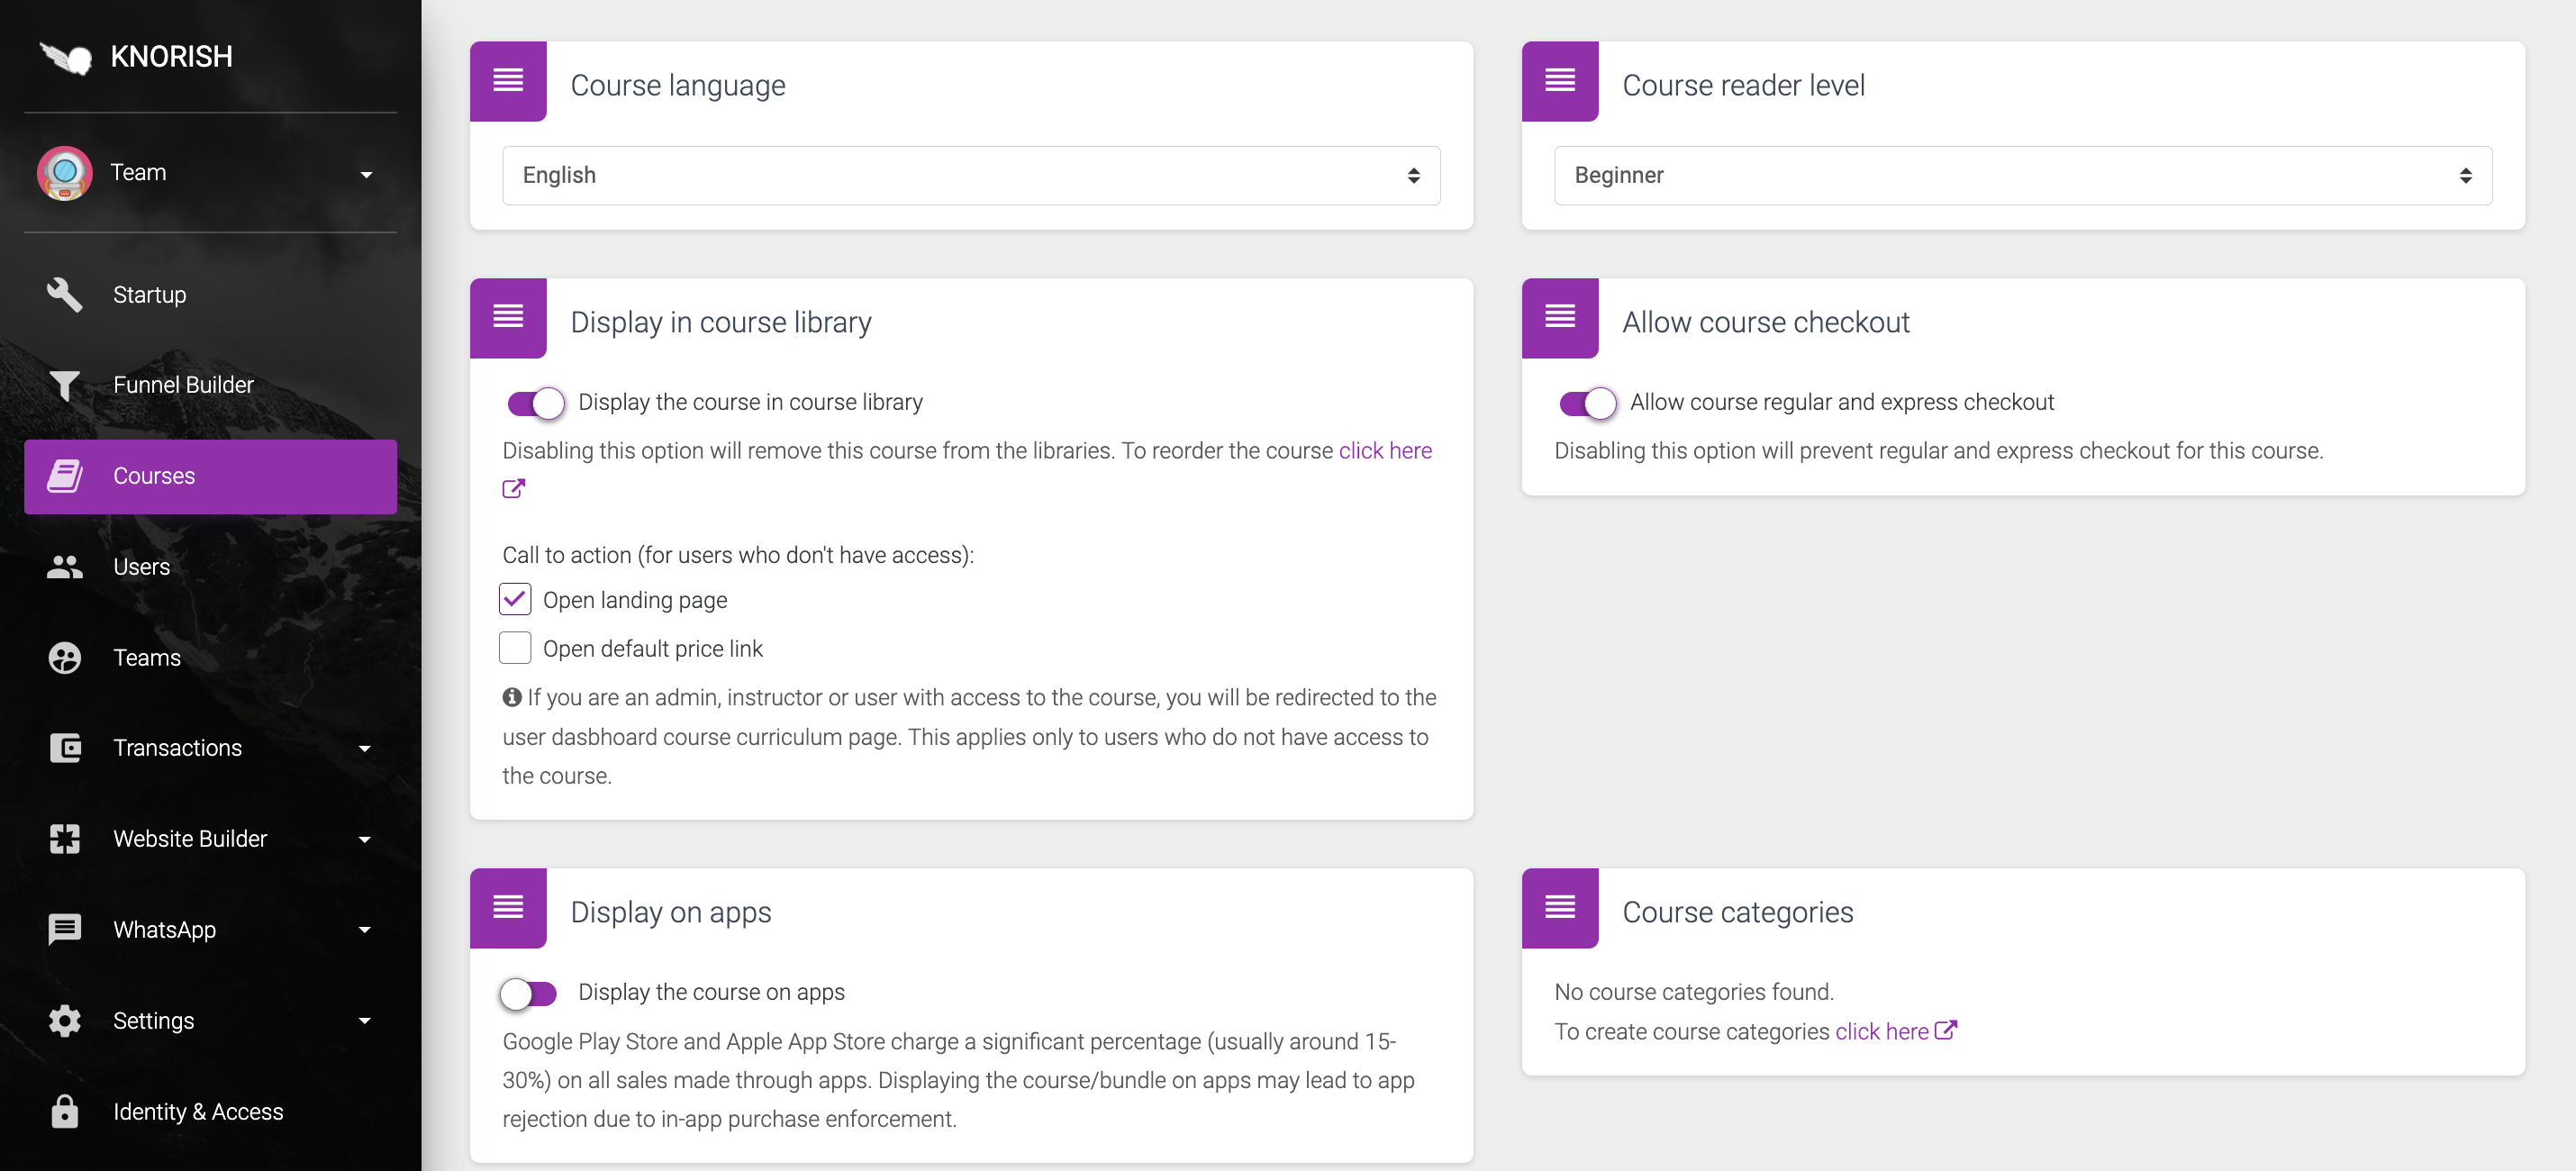Click the WhatsApp chat bubble icon
Screen dimensions: 2576x1171
[x=65, y=930]
